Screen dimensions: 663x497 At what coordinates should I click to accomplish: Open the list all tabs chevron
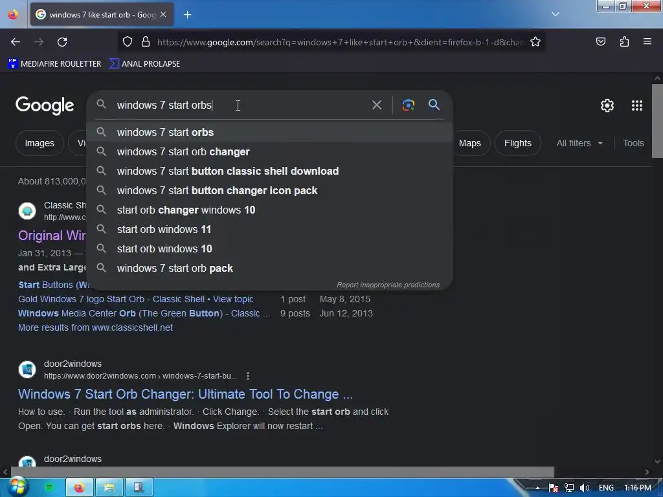point(556,14)
